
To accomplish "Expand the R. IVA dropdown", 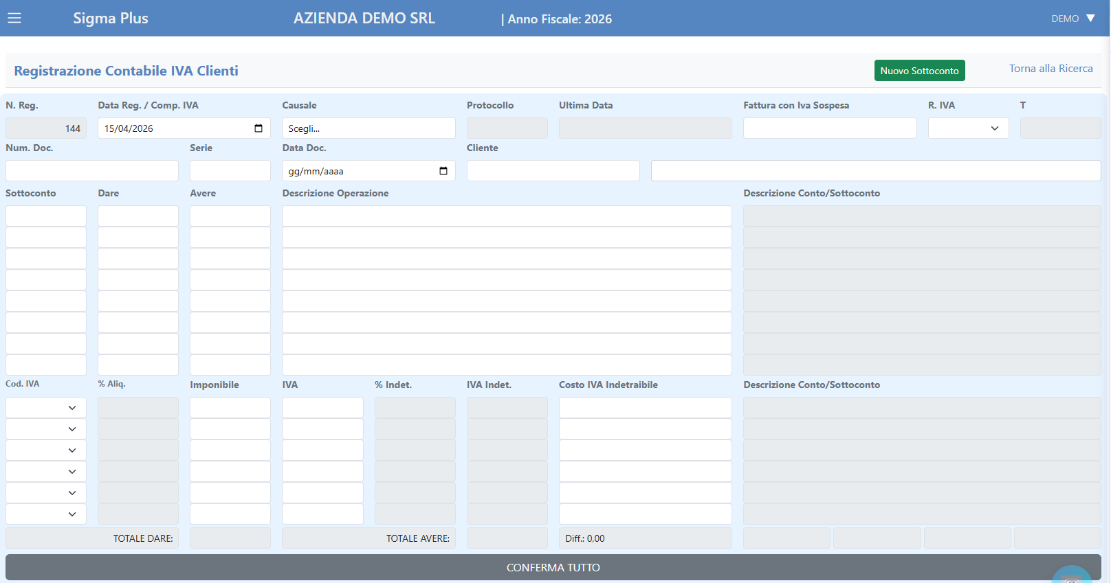I will [x=968, y=128].
